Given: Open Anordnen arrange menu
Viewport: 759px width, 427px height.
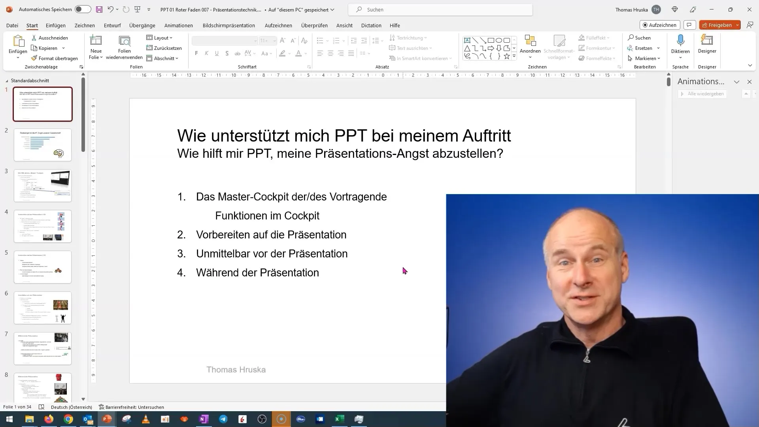Looking at the screenshot, I should point(530,47).
